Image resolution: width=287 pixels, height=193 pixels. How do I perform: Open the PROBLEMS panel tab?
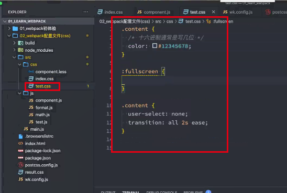pyautogui.click(x=193, y=192)
